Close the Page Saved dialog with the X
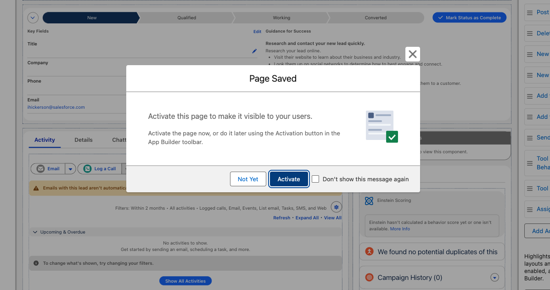This screenshot has width=550, height=290. tap(412, 54)
